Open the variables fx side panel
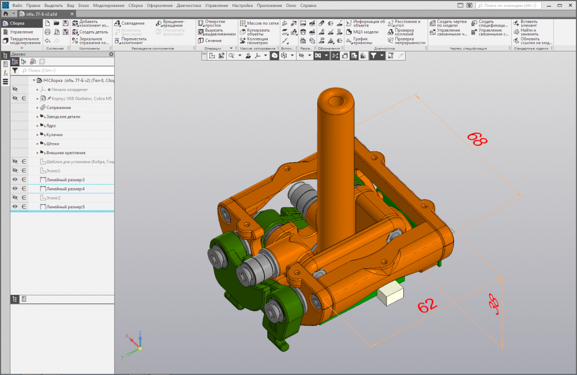 click(5, 73)
